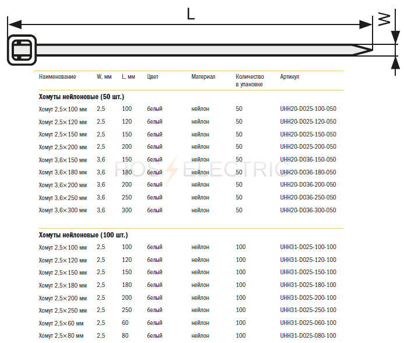Click the Цвет column header
The width and height of the screenshot is (404, 343).
coord(153,76)
